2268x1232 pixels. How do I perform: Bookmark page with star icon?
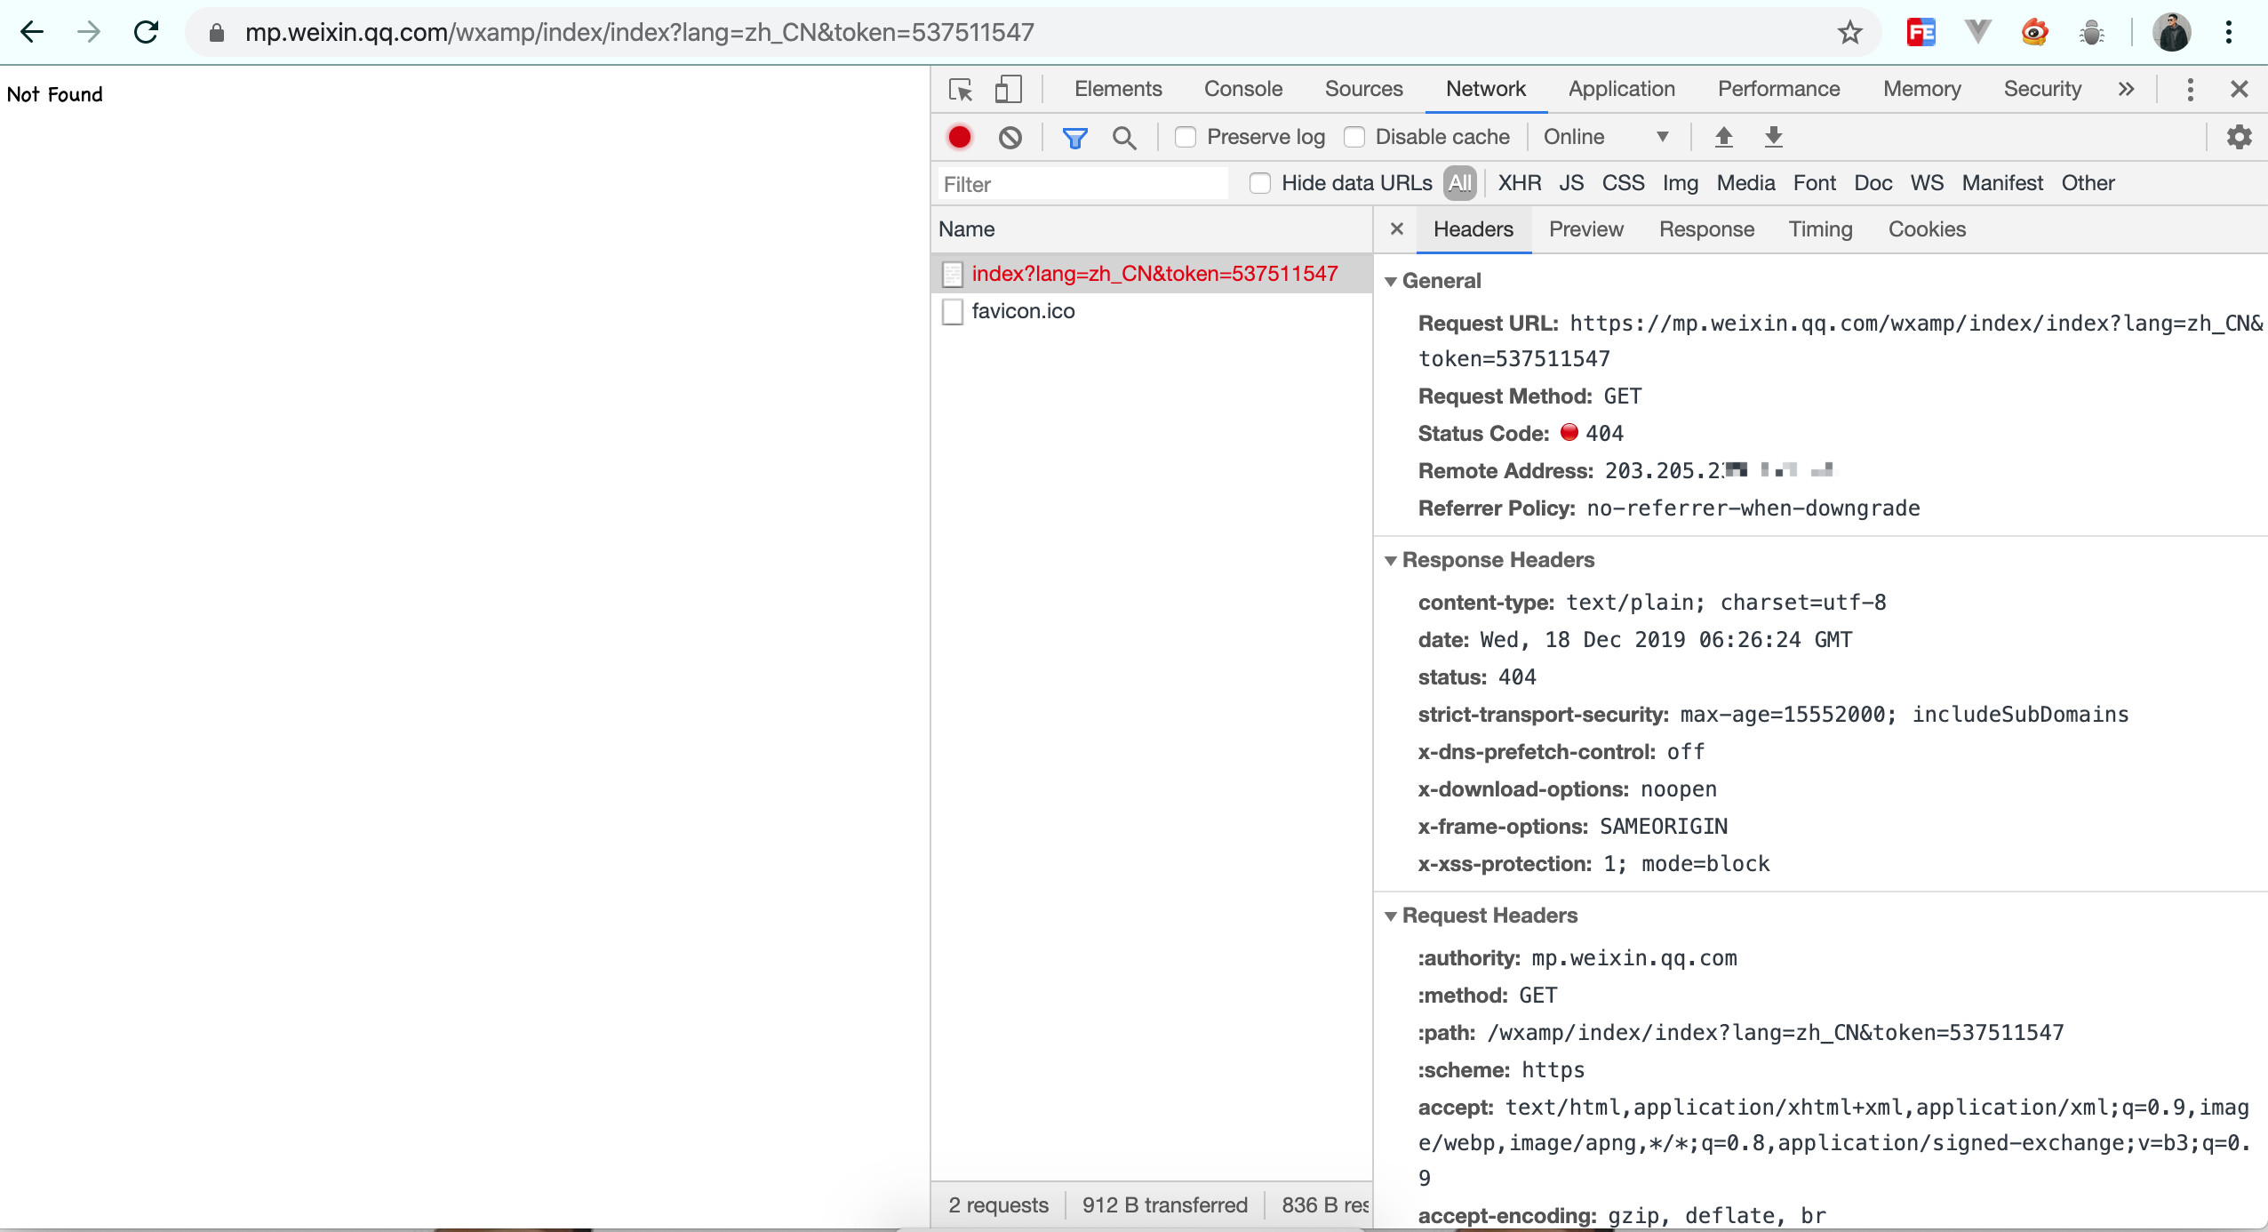(1849, 33)
